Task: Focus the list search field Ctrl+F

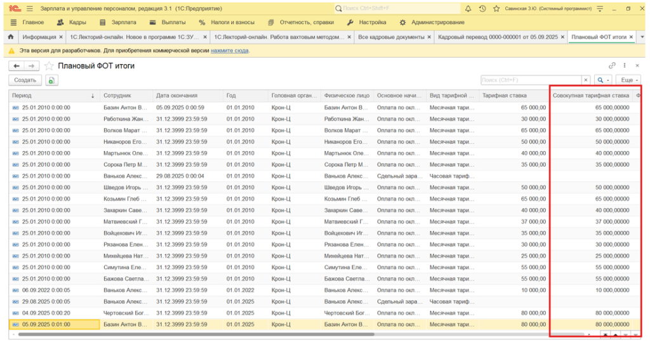Action: (531, 80)
